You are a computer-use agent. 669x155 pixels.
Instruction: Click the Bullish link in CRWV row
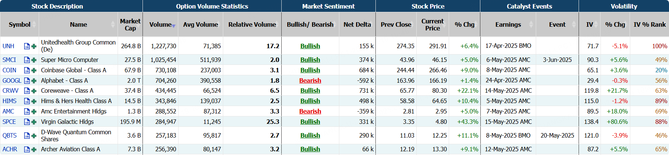click(x=310, y=90)
